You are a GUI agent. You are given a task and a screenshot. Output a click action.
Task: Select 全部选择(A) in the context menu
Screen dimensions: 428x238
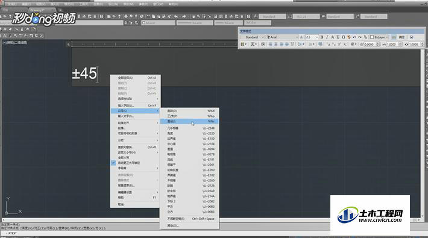[136, 78]
